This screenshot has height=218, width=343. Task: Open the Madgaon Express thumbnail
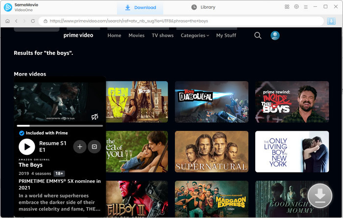coord(212,199)
